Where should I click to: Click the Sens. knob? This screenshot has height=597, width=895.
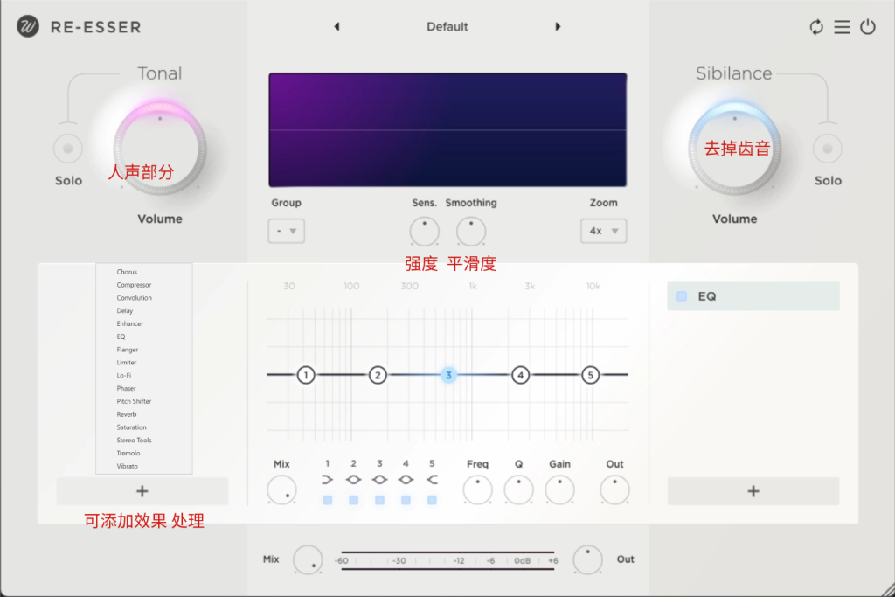point(424,231)
